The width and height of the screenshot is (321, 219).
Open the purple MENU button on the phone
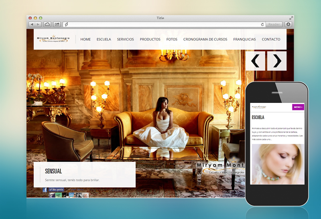pos(298,107)
